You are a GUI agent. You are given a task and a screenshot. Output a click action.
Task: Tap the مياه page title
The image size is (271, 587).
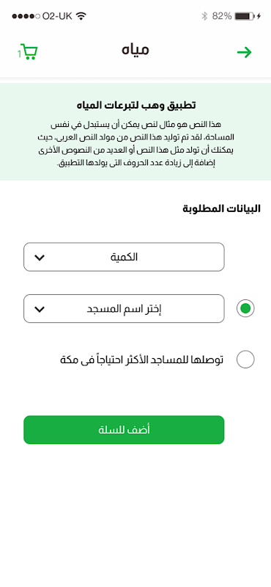(135, 51)
